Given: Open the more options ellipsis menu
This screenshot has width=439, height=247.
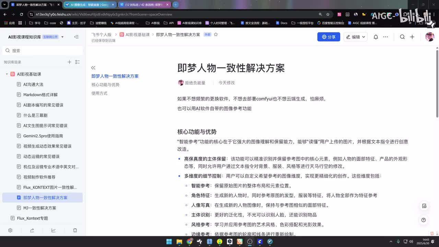Looking at the screenshot, I should pos(385,37).
